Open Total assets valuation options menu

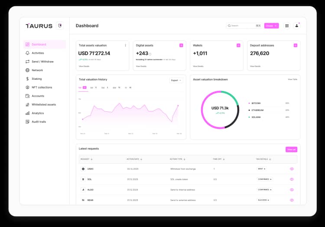(x=125, y=45)
